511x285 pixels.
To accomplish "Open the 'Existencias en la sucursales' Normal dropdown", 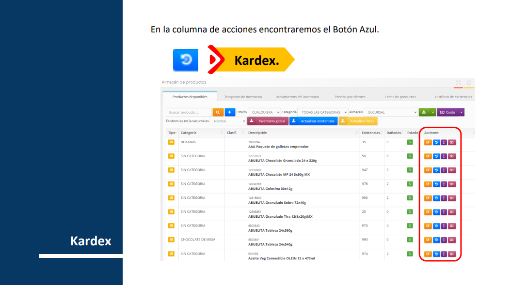I will coord(228,121).
